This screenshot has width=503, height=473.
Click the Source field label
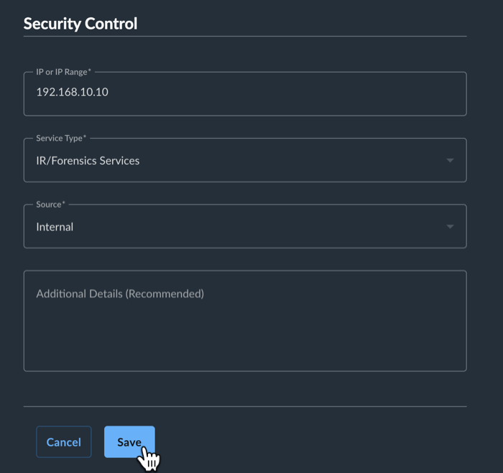[x=50, y=204]
